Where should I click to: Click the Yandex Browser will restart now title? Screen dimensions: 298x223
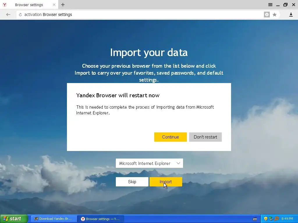coord(118,95)
